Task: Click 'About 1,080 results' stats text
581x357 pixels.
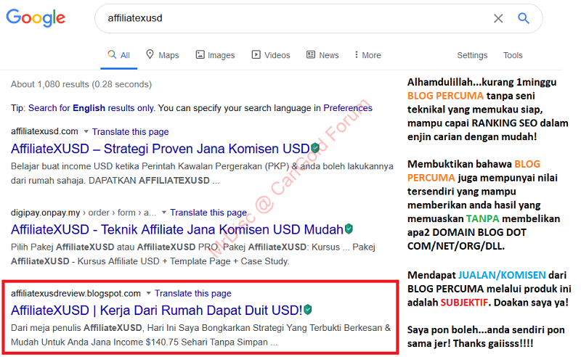Action: tap(81, 84)
